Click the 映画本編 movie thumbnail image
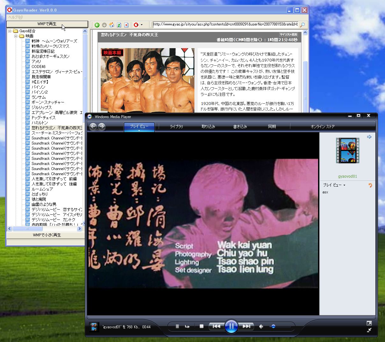 [148, 80]
